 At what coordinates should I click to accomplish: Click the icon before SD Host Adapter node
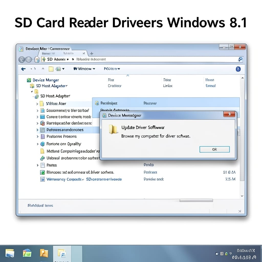coord(37,96)
